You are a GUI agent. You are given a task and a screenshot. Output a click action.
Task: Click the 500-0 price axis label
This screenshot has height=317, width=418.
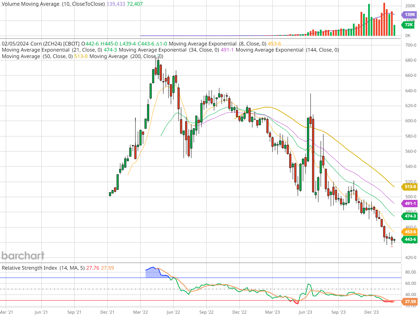pyautogui.click(x=411, y=197)
